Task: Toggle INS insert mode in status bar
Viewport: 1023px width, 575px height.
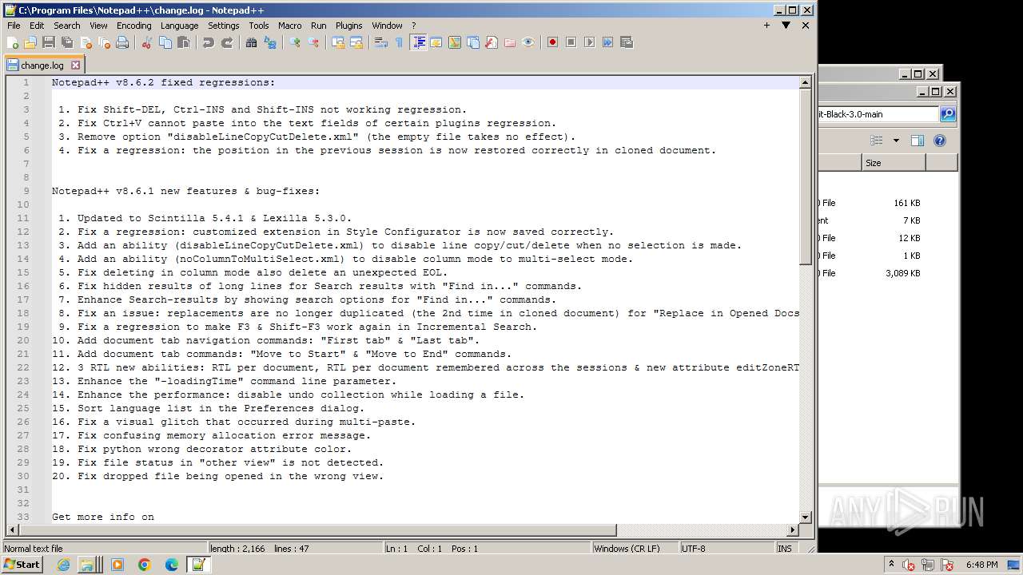Action: click(x=785, y=549)
